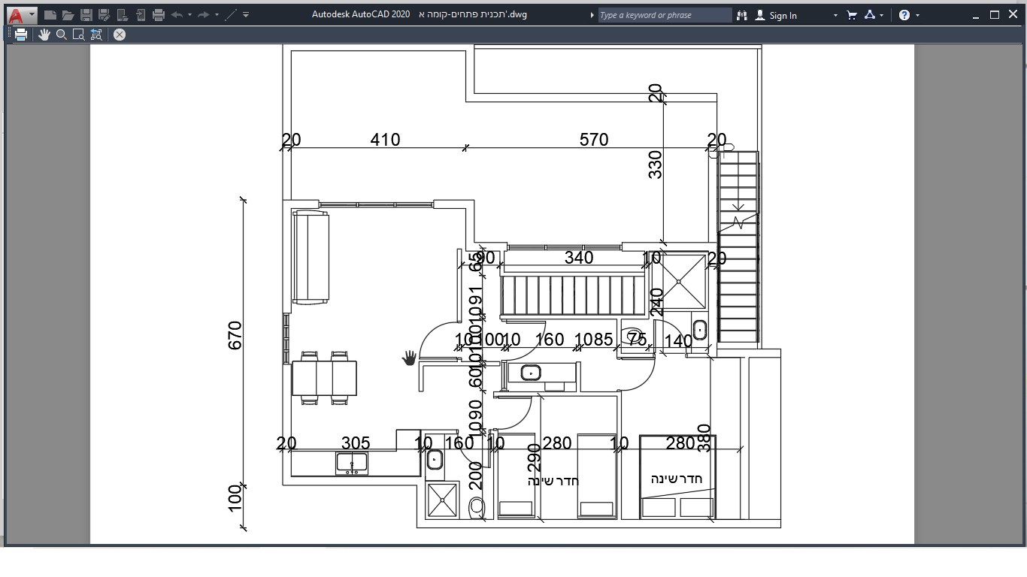
Task: Expand the Redo history dropdown arrow
Action: (x=217, y=15)
